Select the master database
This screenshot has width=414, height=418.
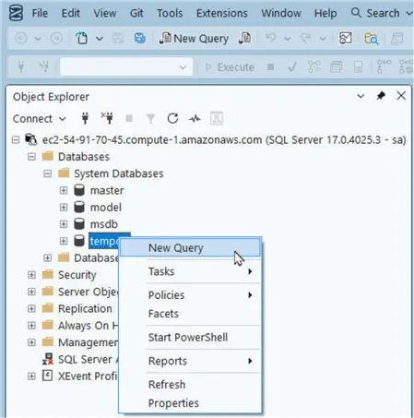pos(107,191)
